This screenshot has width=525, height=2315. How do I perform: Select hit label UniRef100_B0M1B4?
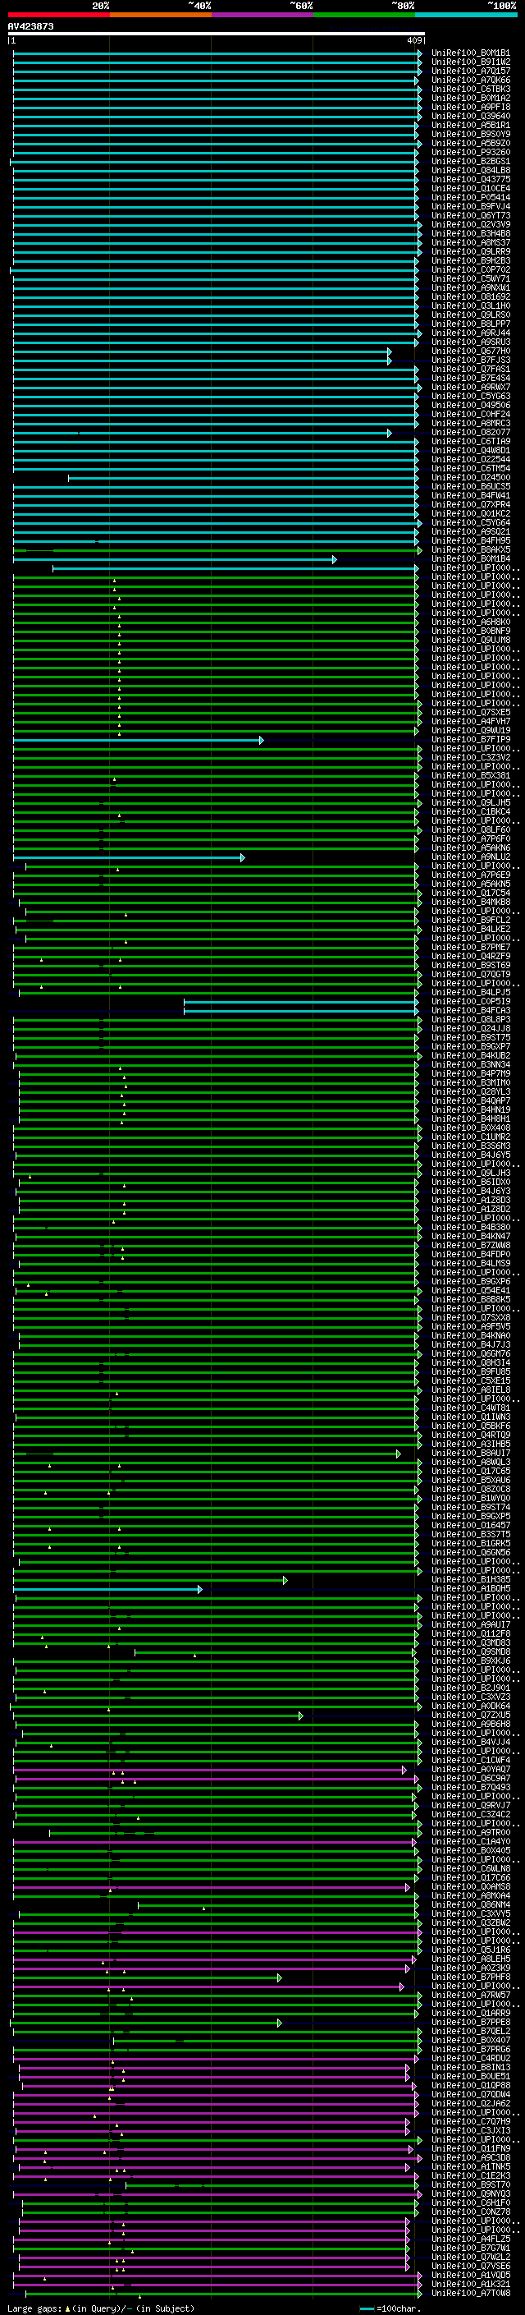pos(471,559)
